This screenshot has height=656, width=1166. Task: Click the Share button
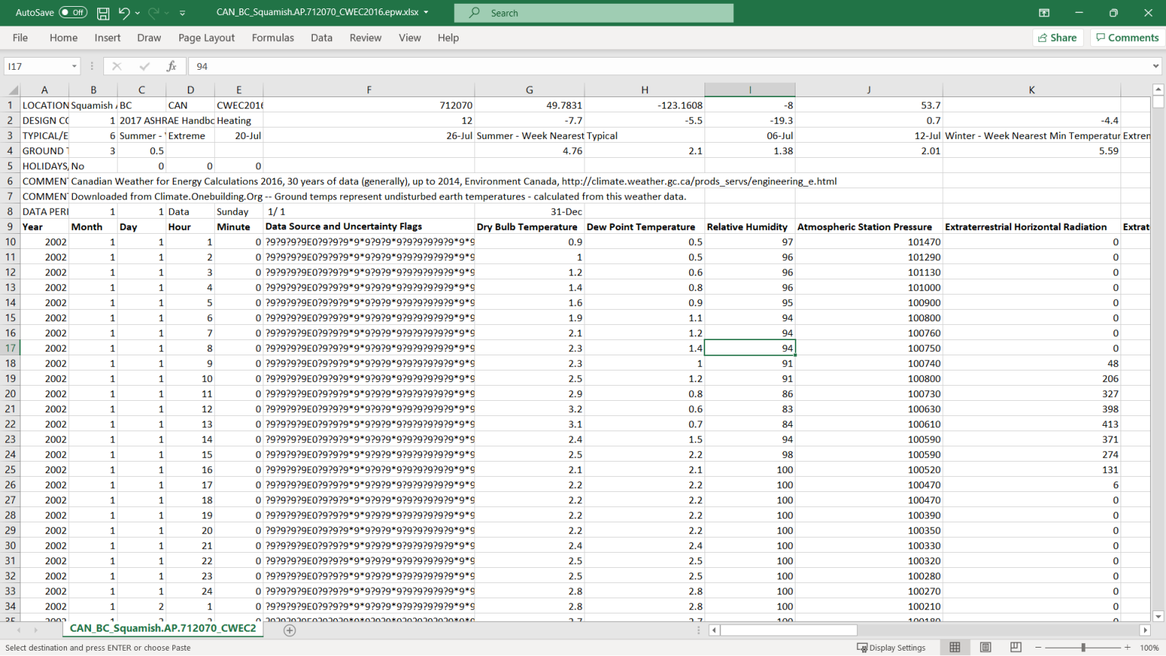pyautogui.click(x=1057, y=38)
